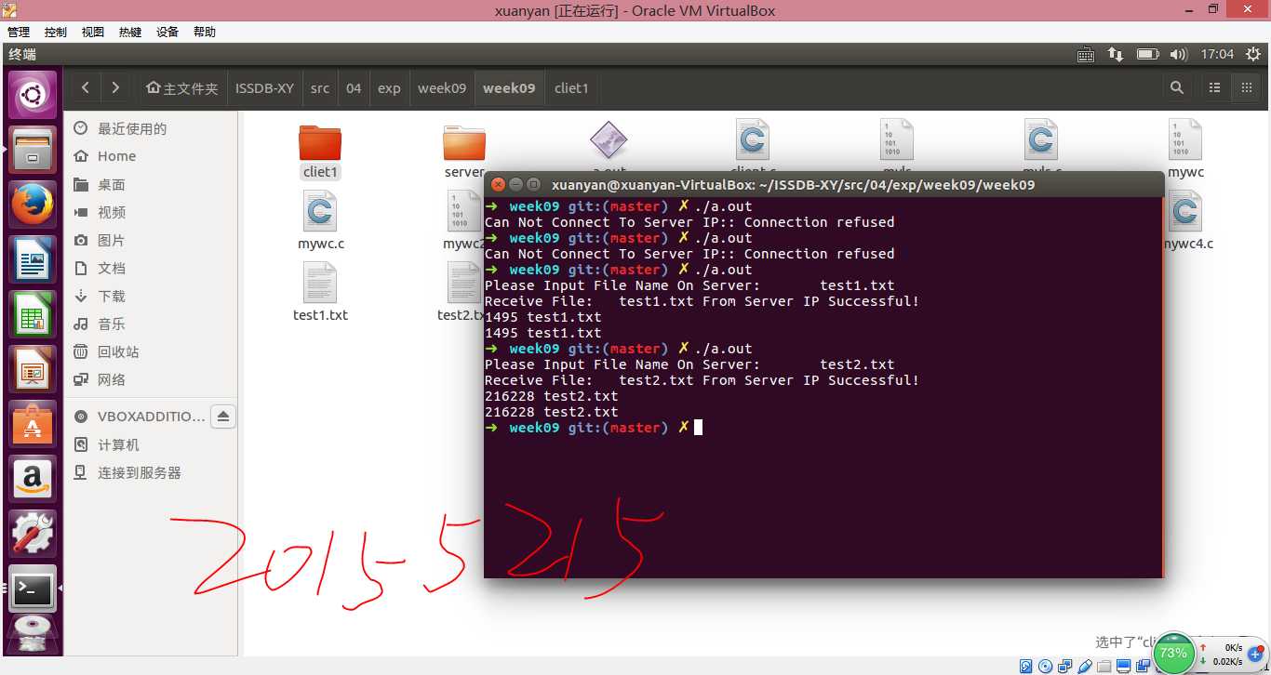Click VirtualBox USB status icon
The image size is (1271, 675).
click(1086, 666)
